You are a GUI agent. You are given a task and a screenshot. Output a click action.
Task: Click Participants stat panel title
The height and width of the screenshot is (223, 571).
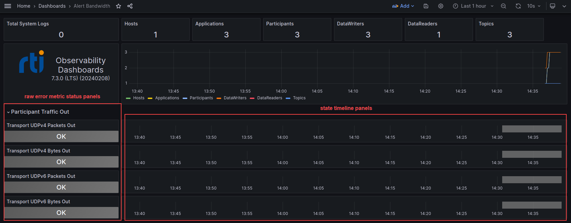[280, 24]
